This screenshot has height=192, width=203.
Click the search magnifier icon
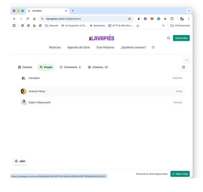pyautogui.click(x=168, y=38)
